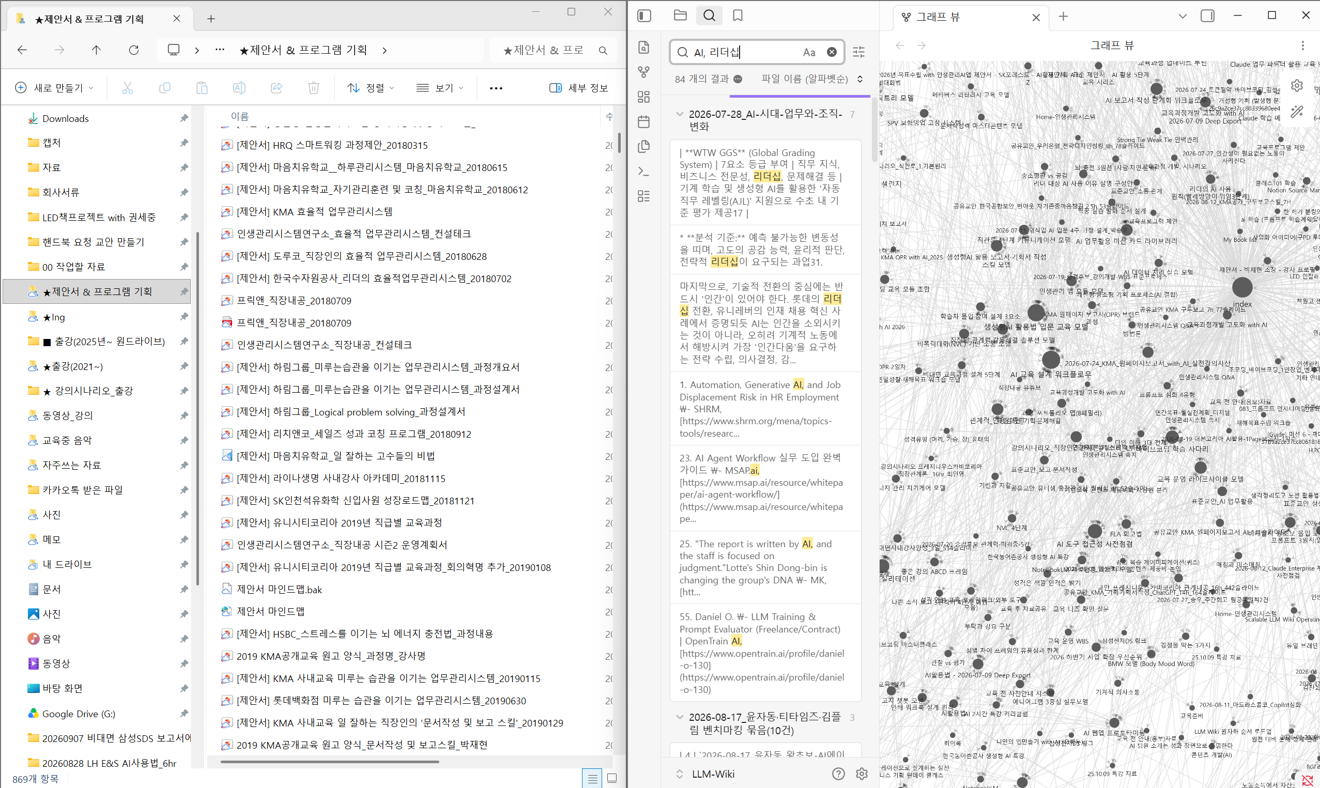1320x788 pixels.
Task: Toggle Obsidian right sidebar
Action: 1207,16
